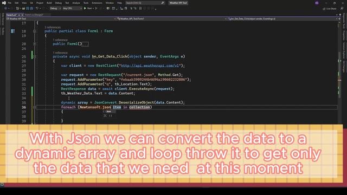The width and height of the screenshot is (347, 195).
Task: Click the Save toolbar icon
Action: coord(28,9)
